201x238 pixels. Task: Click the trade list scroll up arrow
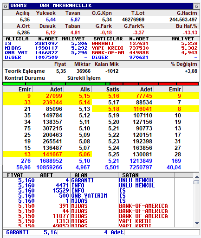point(197,177)
